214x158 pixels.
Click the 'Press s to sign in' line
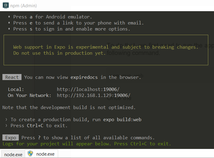[72, 29]
